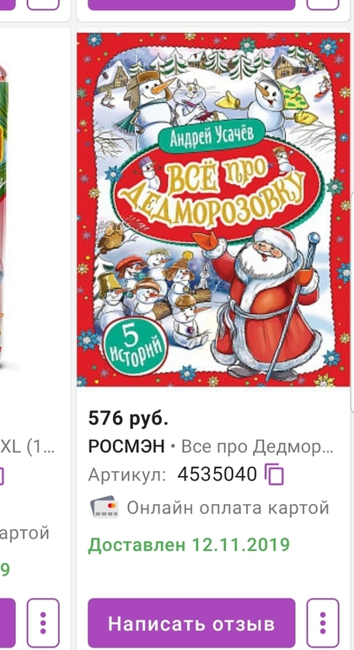The image size is (354, 650).
Task: Open three-dot menu beside Написать отзыв
Action: (x=323, y=623)
